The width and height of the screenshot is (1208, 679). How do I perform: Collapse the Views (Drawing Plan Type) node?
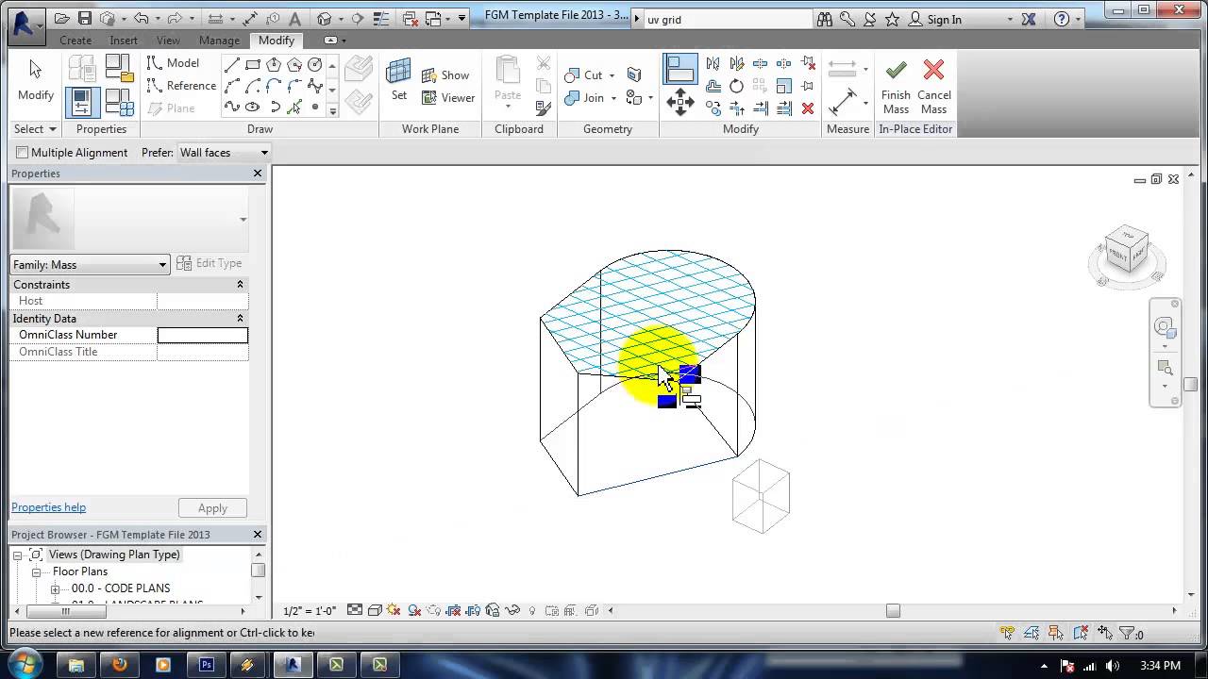(x=17, y=555)
